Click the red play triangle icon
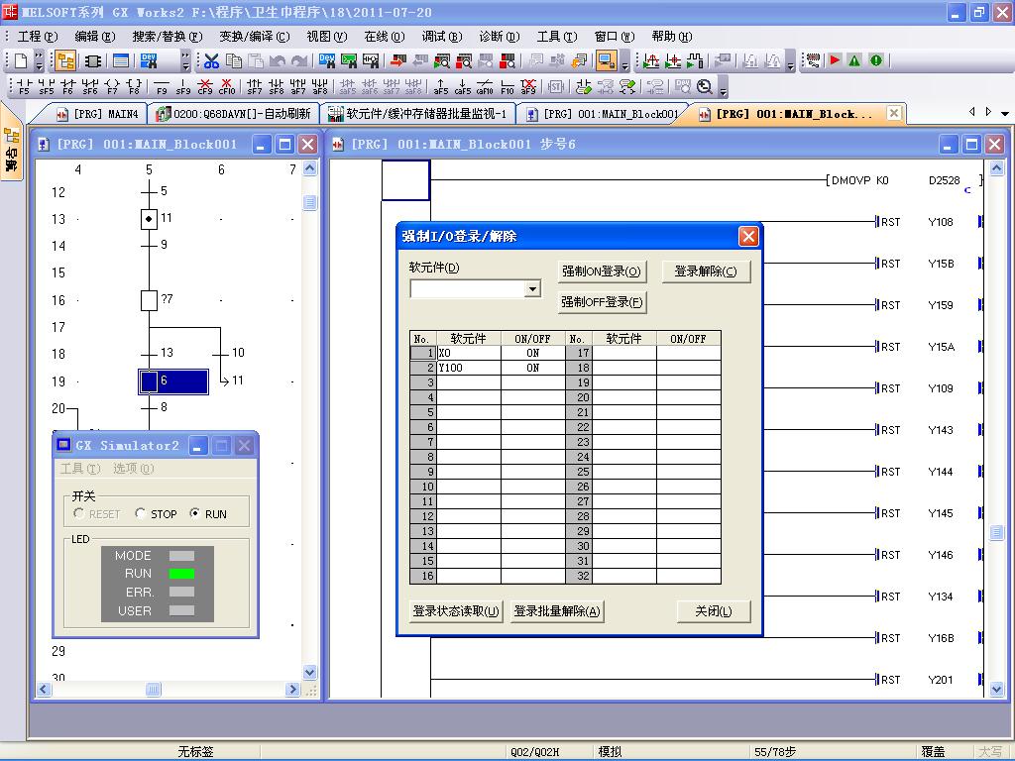1015x761 pixels. [x=835, y=61]
